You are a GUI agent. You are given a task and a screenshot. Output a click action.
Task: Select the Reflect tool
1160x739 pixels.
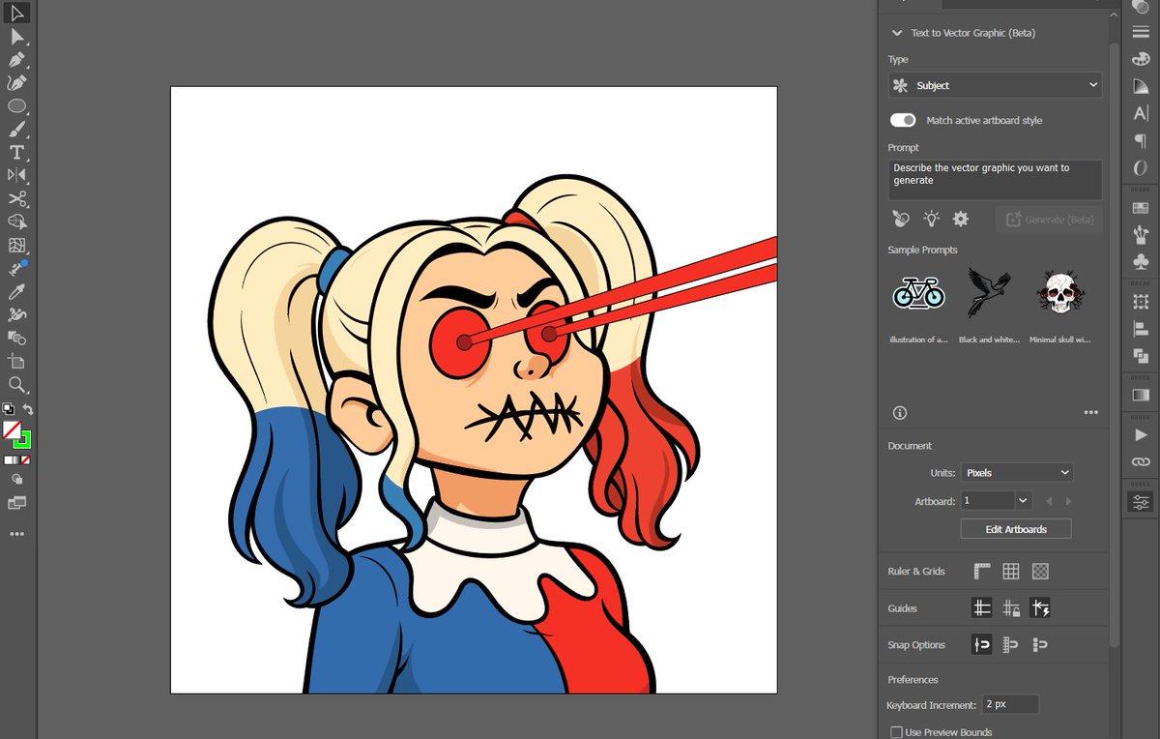16,175
